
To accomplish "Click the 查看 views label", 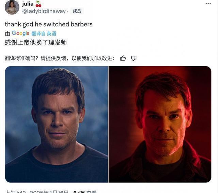I will [91, 192].
